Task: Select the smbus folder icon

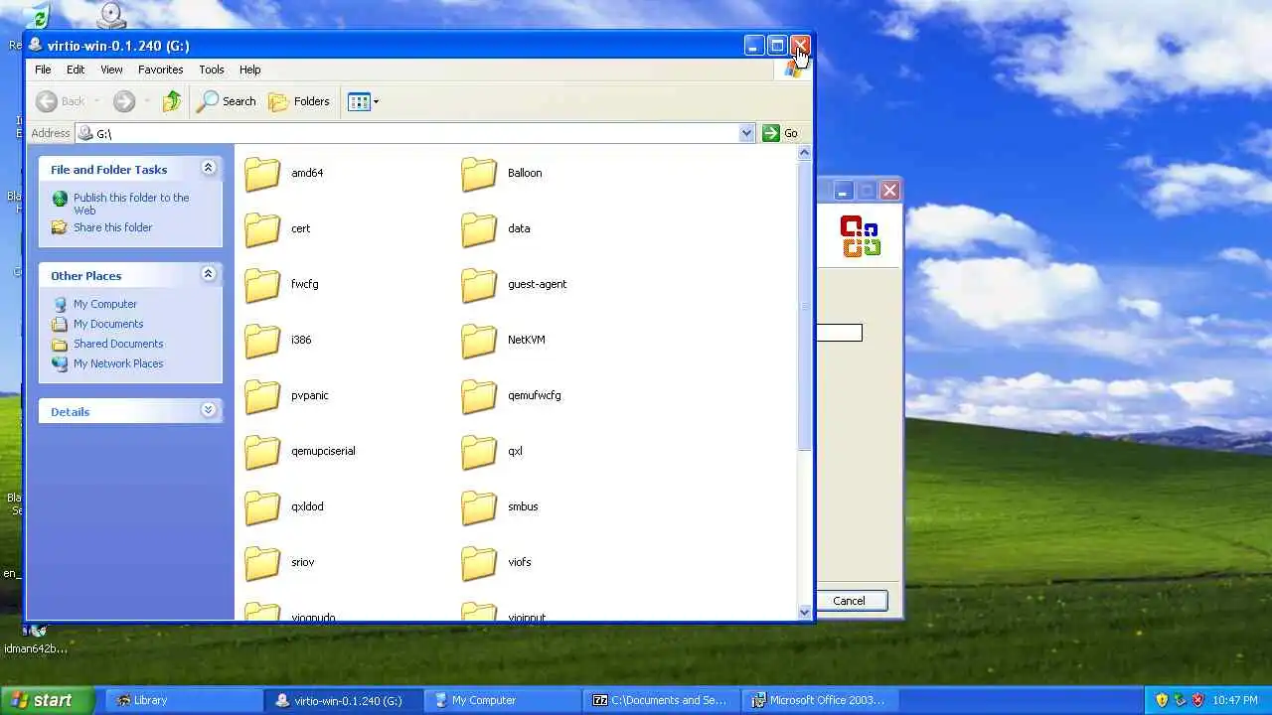Action: pyautogui.click(x=479, y=507)
